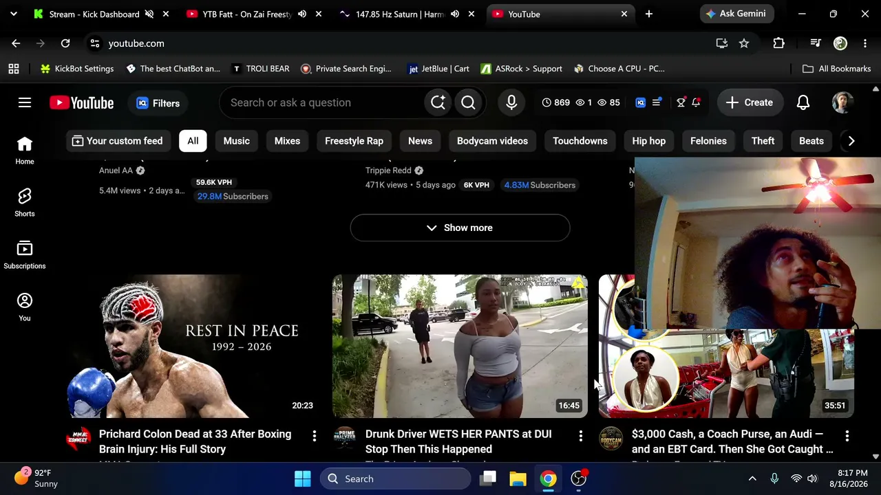Mute the YTB Fatt - On Zai Freestyle tab
This screenshot has width=881, height=495.
point(302,14)
